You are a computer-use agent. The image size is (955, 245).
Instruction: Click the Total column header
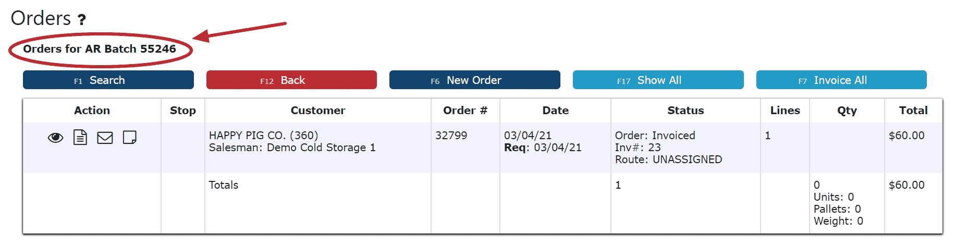click(x=913, y=111)
